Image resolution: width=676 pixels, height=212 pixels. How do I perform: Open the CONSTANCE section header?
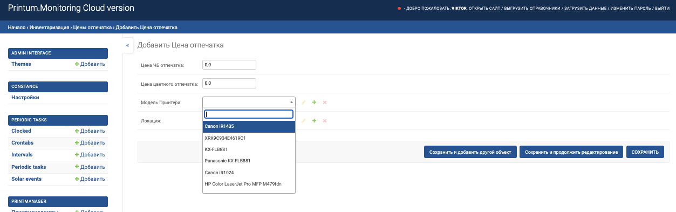point(58,86)
